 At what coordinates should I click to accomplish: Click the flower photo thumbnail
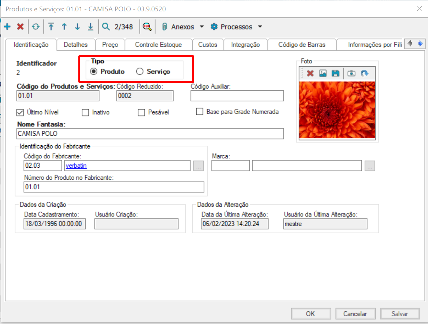[x=337, y=110]
